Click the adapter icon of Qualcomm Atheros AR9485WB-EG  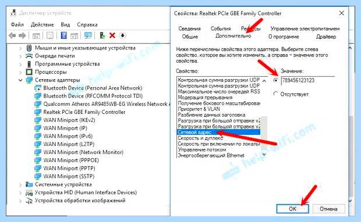point(37,104)
